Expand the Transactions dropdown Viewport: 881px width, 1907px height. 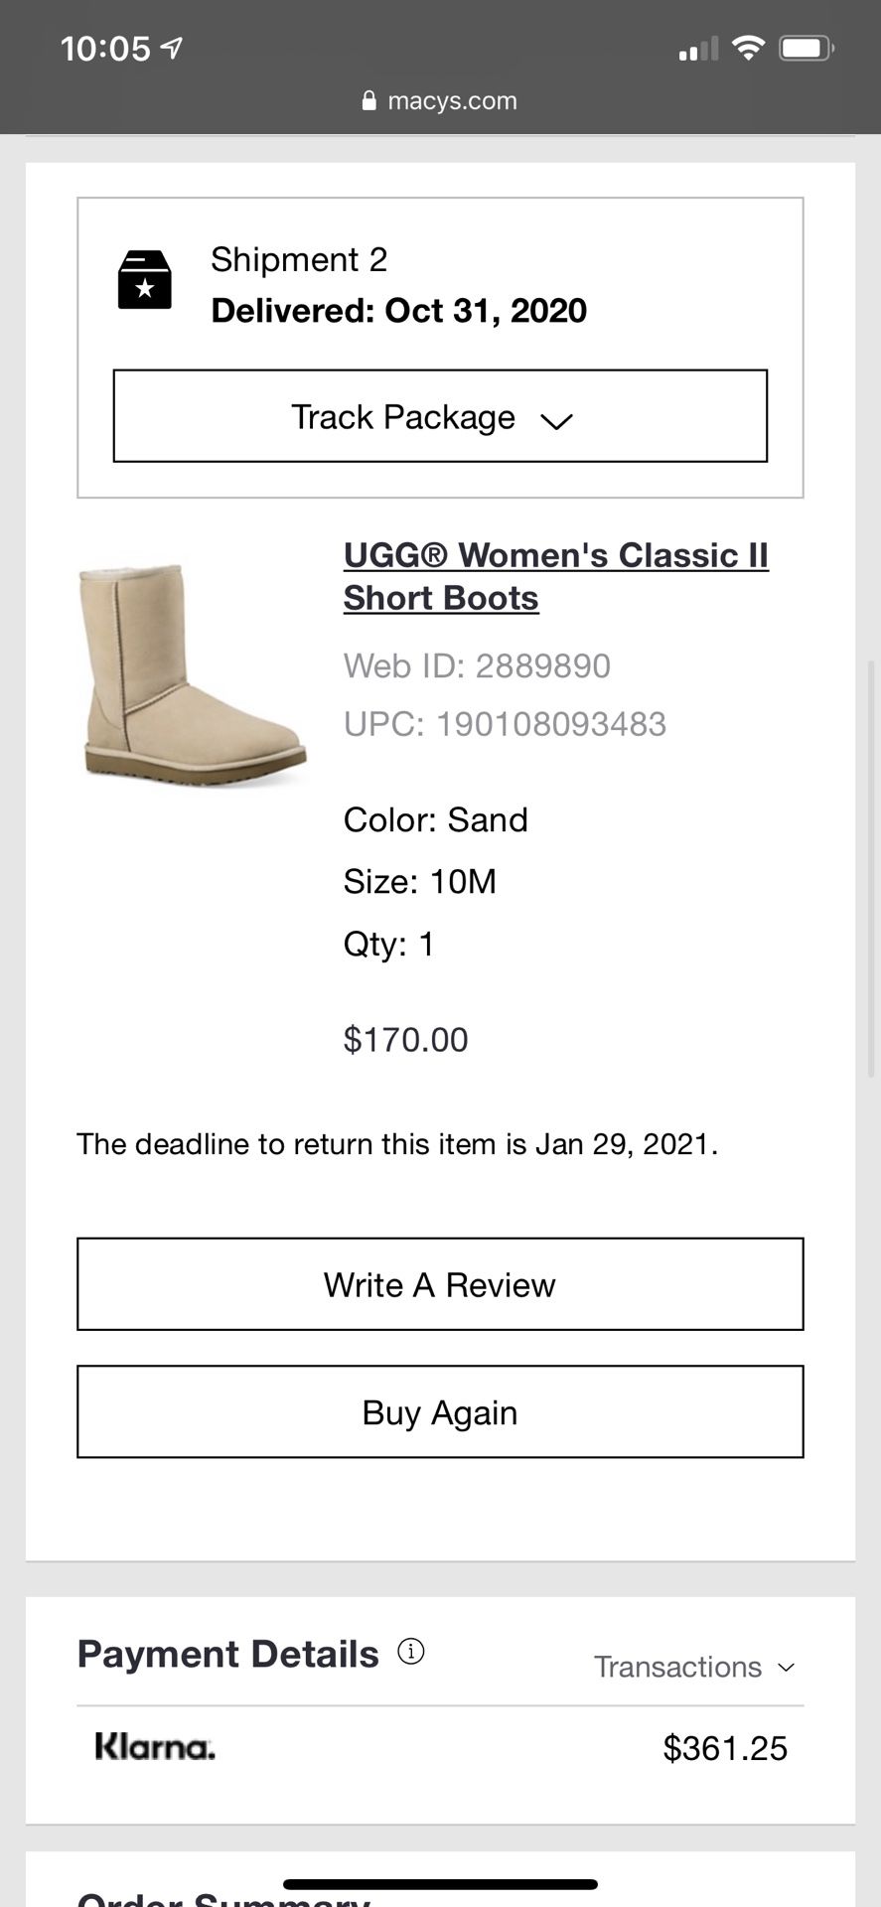678,1667
